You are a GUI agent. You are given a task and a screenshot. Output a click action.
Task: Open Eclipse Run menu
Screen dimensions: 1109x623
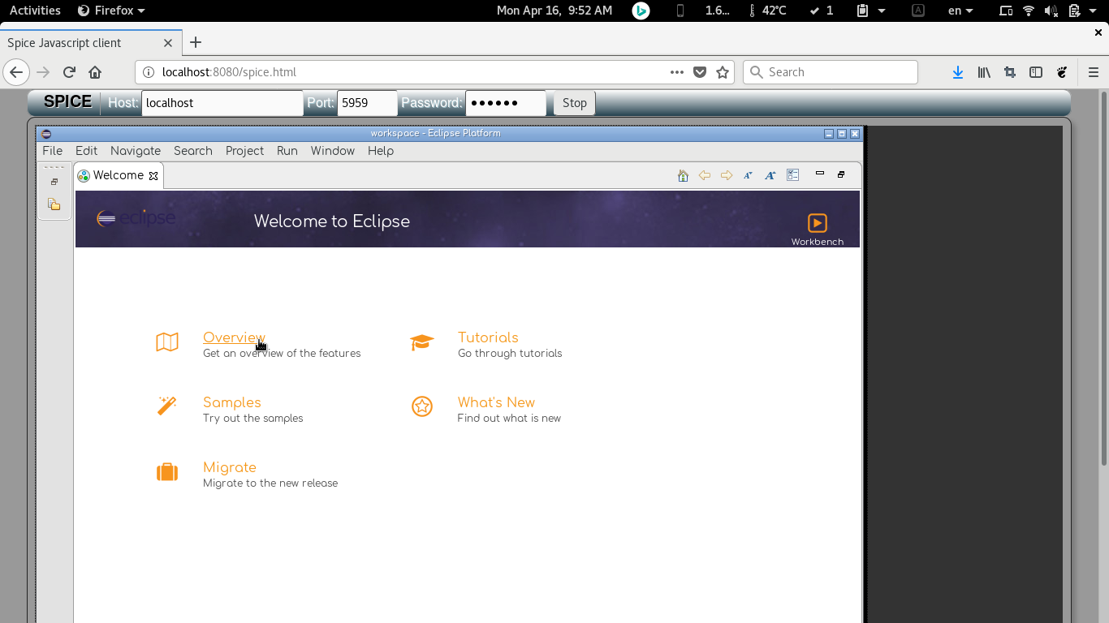click(287, 151)
